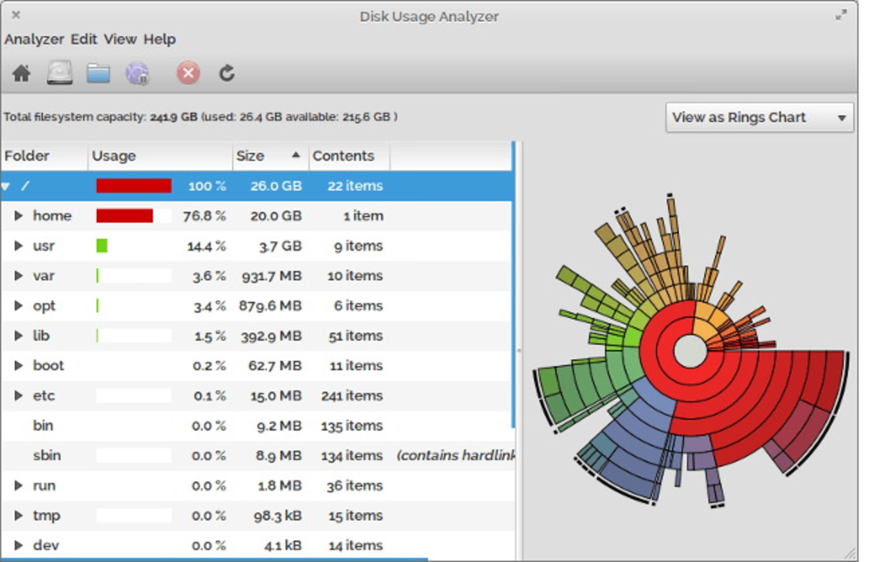Viewport: 872px width, 562px height.
Task: Open the View as Rings Chart dropdown
Action: click(x=759, y=118)
